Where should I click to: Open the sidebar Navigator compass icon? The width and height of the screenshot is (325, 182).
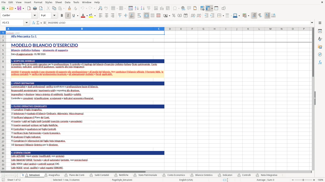click(x=320, y=54)
